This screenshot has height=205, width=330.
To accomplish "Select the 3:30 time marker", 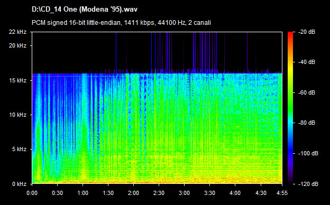I will click(x=209, y=193).
